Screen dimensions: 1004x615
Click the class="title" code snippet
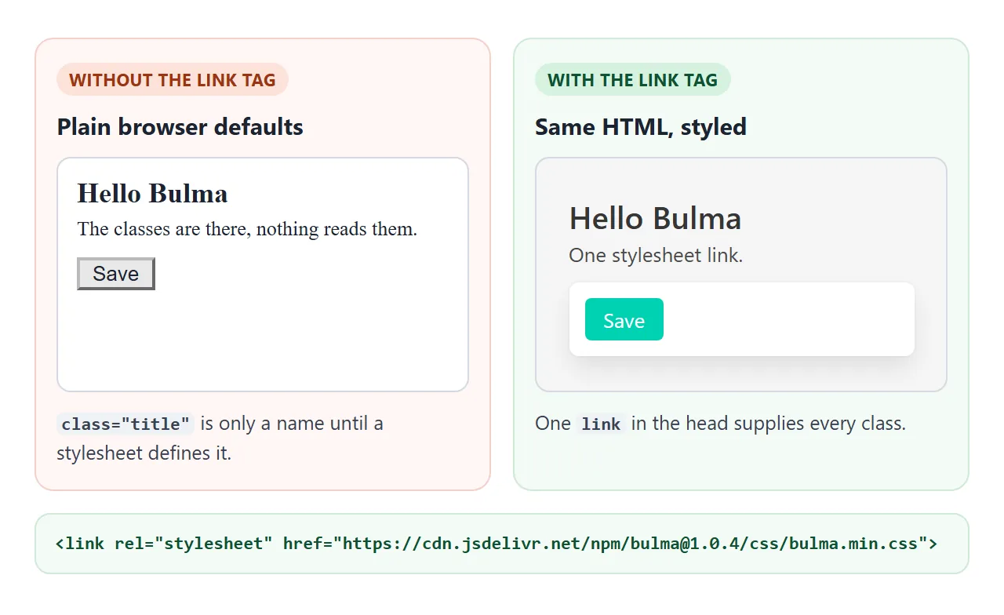pyautogui.click(x=125, y=424)
